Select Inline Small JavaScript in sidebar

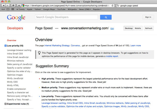coord(18,57)
